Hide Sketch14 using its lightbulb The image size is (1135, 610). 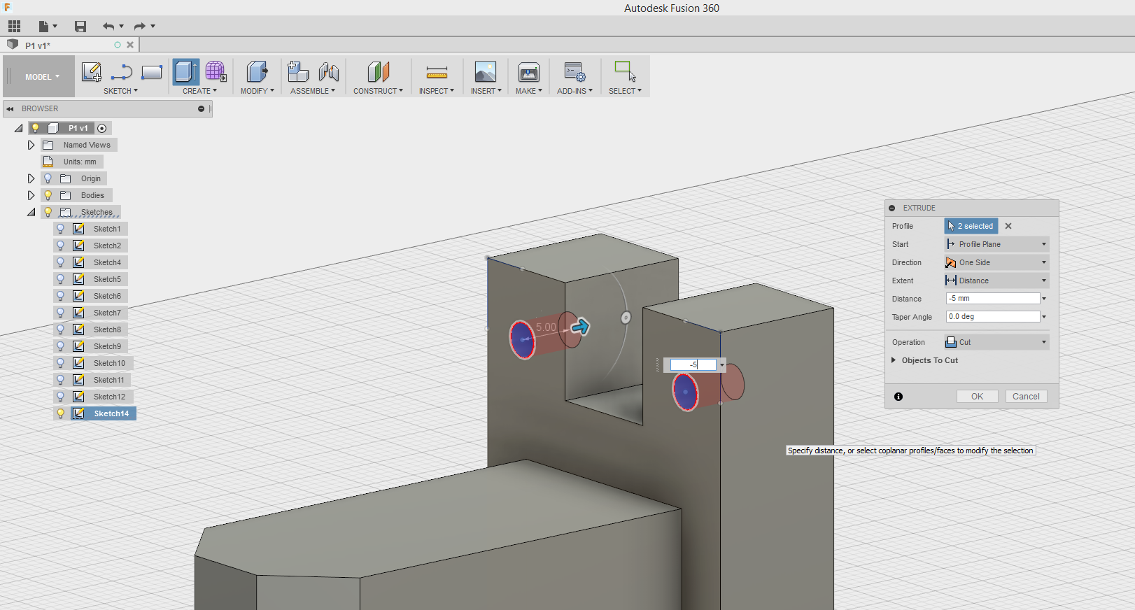coord(61,413)
